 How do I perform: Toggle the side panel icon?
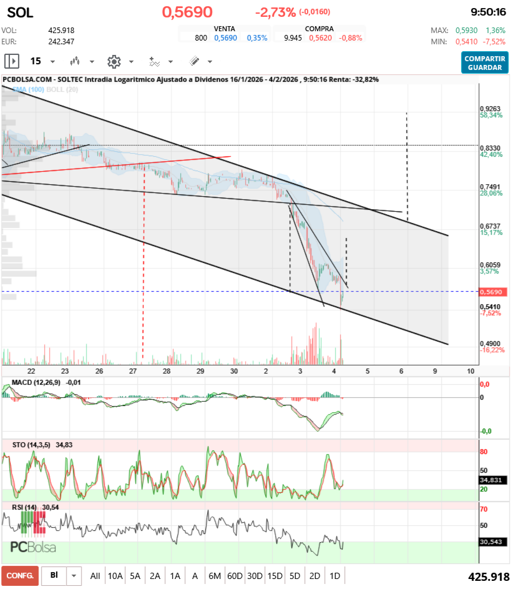point(12,61)
